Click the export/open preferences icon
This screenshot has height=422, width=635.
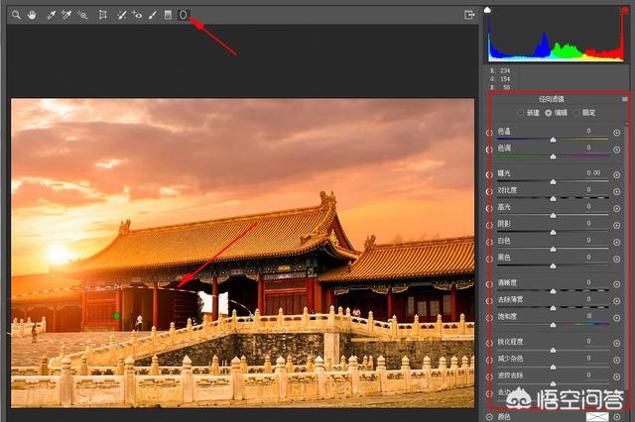point(469,16)
